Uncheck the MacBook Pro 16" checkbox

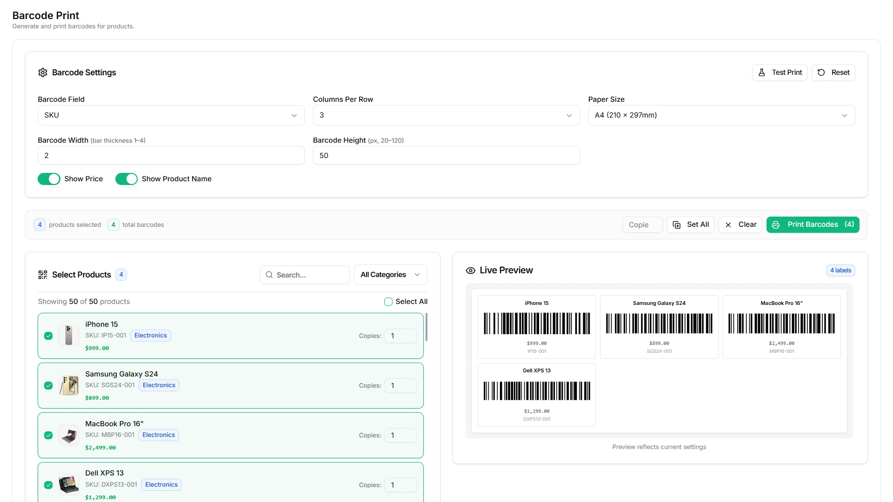point(48,435)
